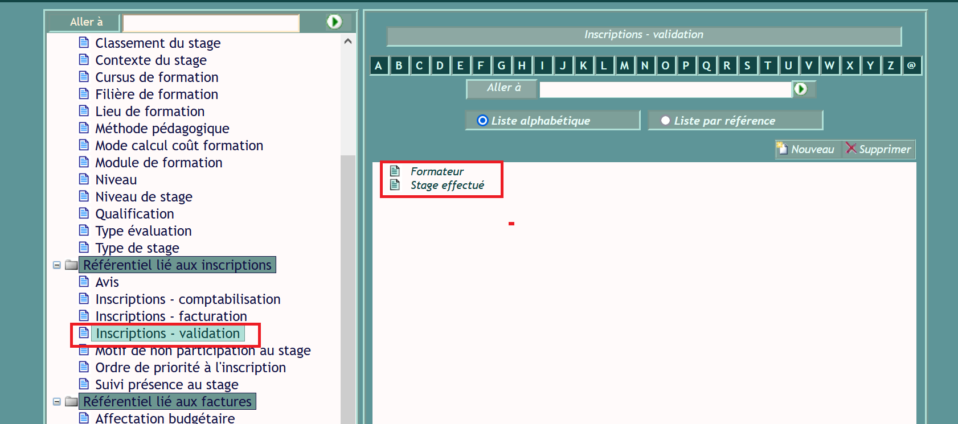Collapse the Référentiel lié aux inscriptions folder
The height and width of the screenshot is (424, 958).
pos(57,265)
